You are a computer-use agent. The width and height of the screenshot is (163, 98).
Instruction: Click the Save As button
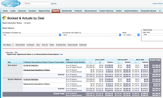pos(45,45)
